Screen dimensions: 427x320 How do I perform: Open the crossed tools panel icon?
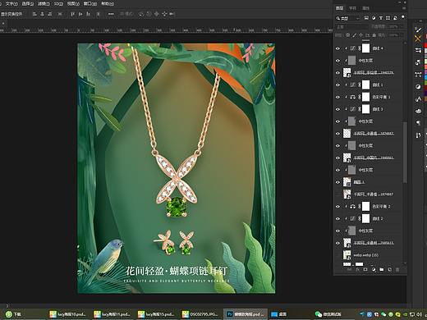[x=418, y=39]
